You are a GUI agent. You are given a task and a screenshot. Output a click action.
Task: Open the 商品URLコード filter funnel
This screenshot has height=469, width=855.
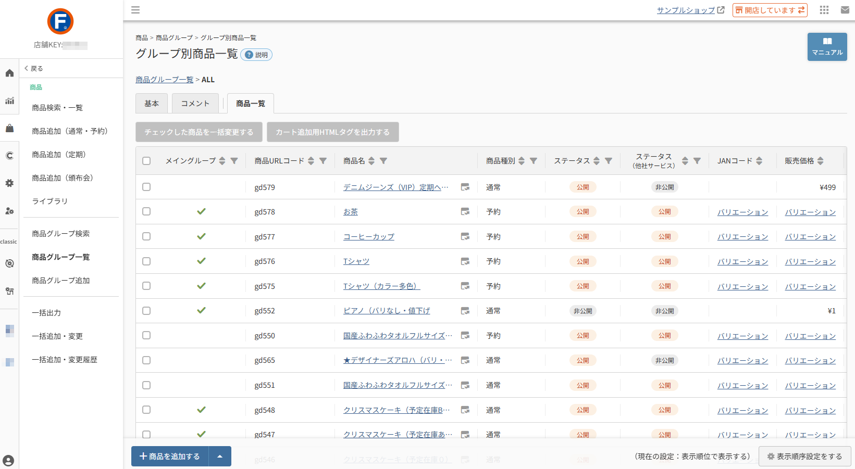point(323,161)
